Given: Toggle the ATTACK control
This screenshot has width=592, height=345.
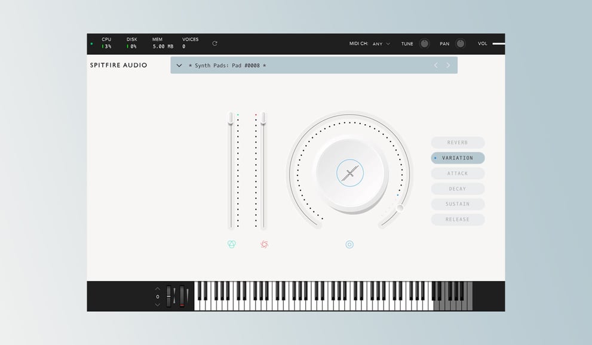Looking at the screenshot, I should tap(458, 173).
